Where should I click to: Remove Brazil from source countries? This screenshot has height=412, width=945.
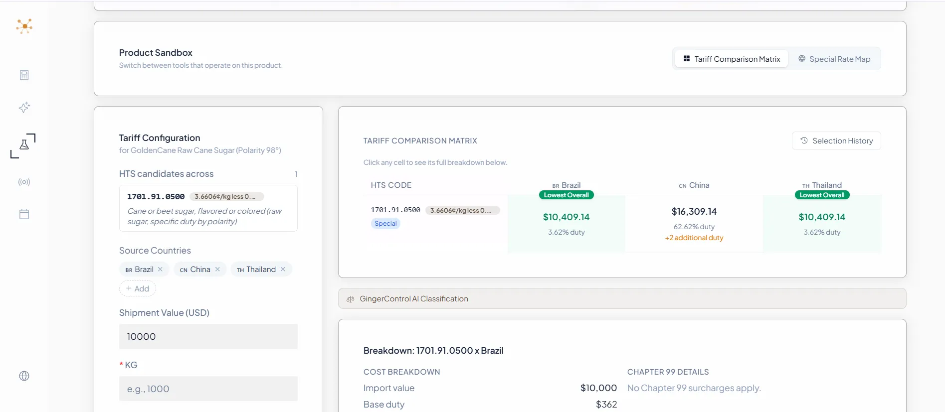coord(160,269)
